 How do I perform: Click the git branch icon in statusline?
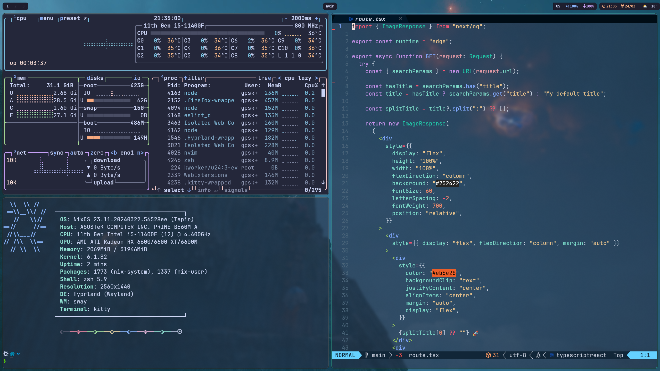(x=367, y=355)
